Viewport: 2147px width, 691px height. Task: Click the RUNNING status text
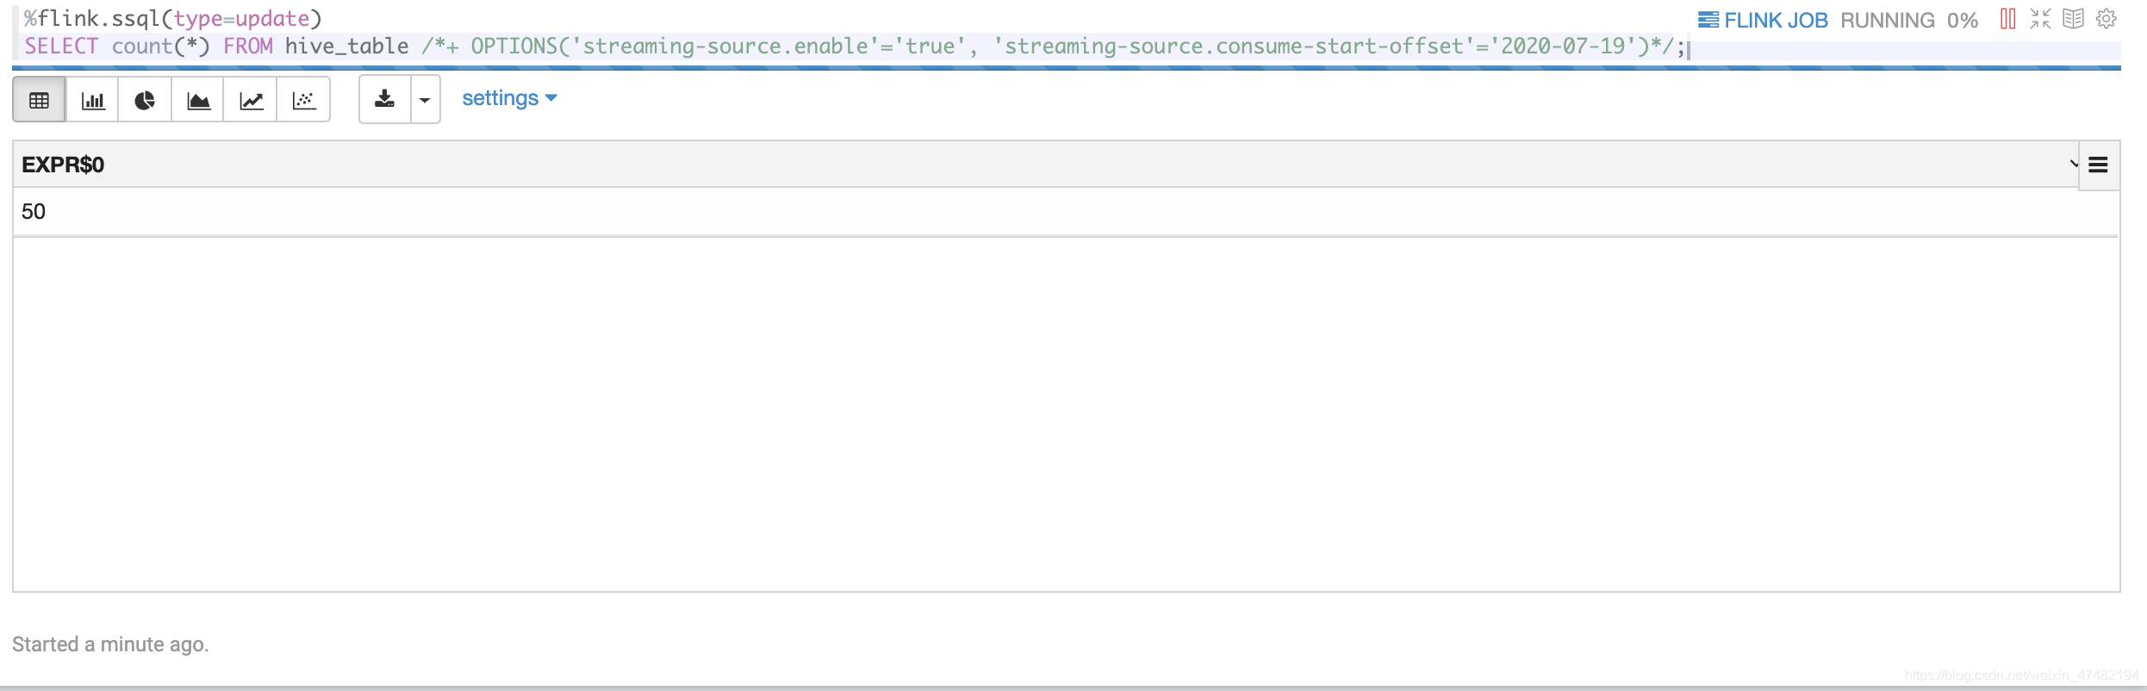[x=1888, y=20]
